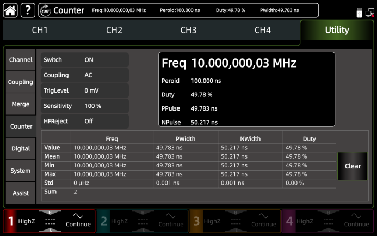Click the header Peroid:100.000 ns text
The image size is (377, 236).
(180, 10)
